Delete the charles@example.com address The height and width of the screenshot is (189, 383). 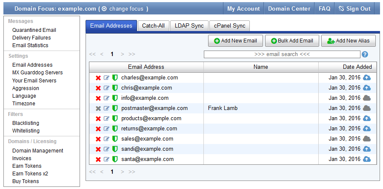[98, 78]
